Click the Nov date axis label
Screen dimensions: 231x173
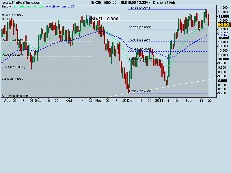98,101
